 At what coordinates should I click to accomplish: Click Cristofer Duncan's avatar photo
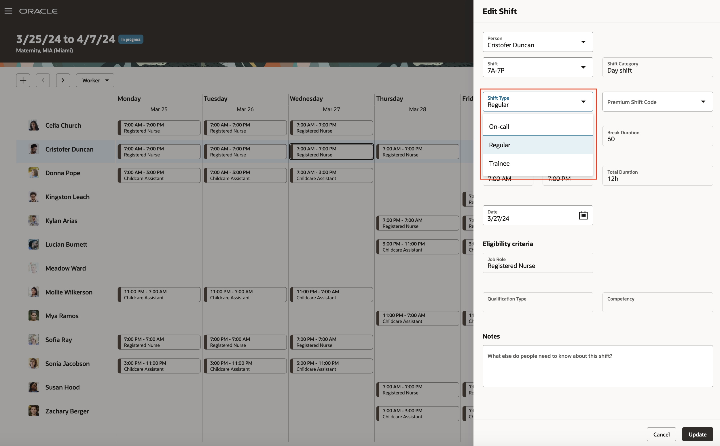[x=34, y=149]
